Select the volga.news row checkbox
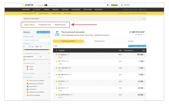This screenshot has height=105, width=169. coord(54,68)
